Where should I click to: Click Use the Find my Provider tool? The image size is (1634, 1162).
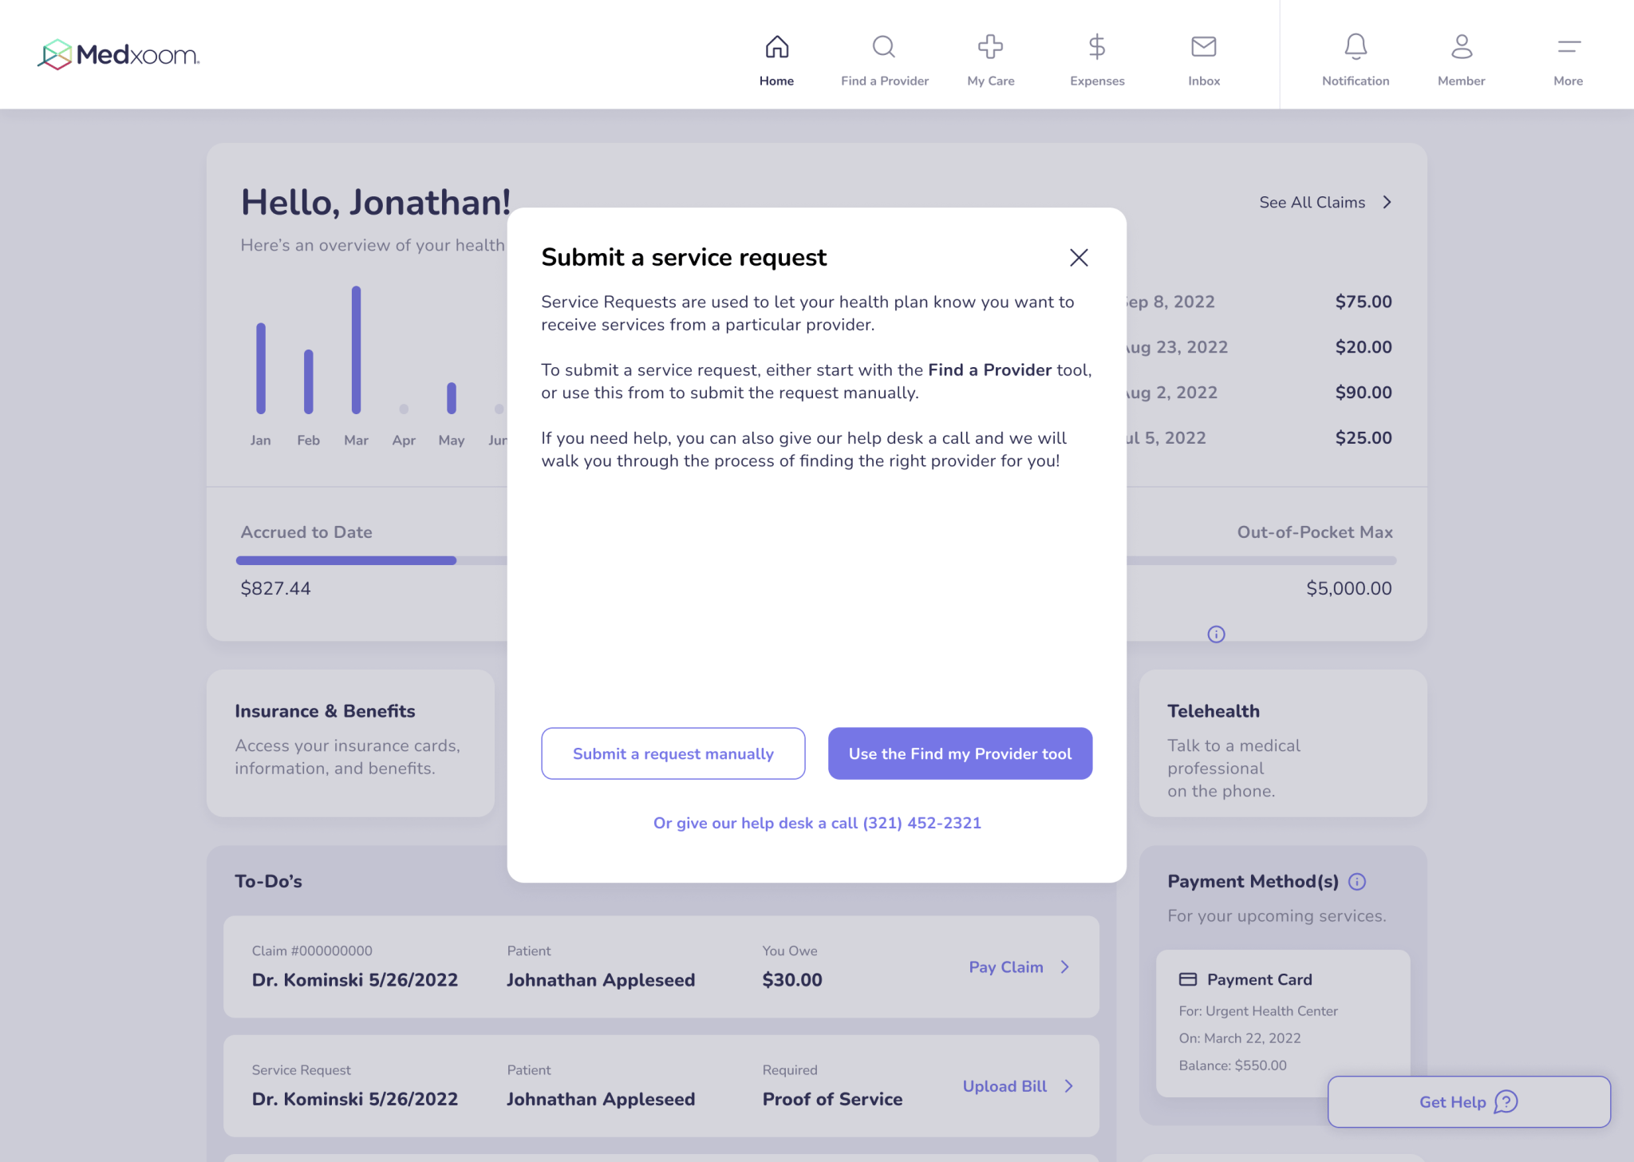coord(960,753)
